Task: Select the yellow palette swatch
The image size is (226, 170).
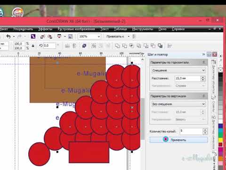Action: [x=220, y=140]
